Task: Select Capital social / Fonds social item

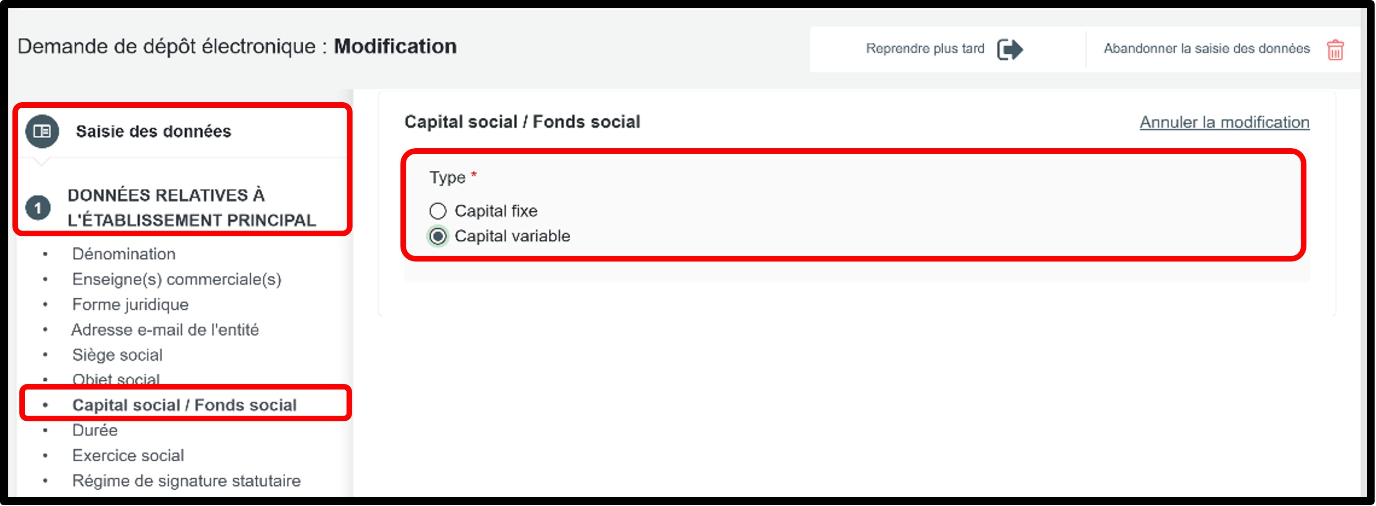Action: [x=184, y=405]
